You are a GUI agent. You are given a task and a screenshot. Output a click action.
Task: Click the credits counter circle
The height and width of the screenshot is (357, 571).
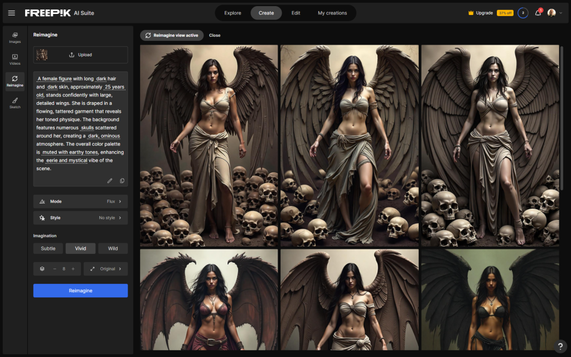pyautogui.click(x=522, y=13)
